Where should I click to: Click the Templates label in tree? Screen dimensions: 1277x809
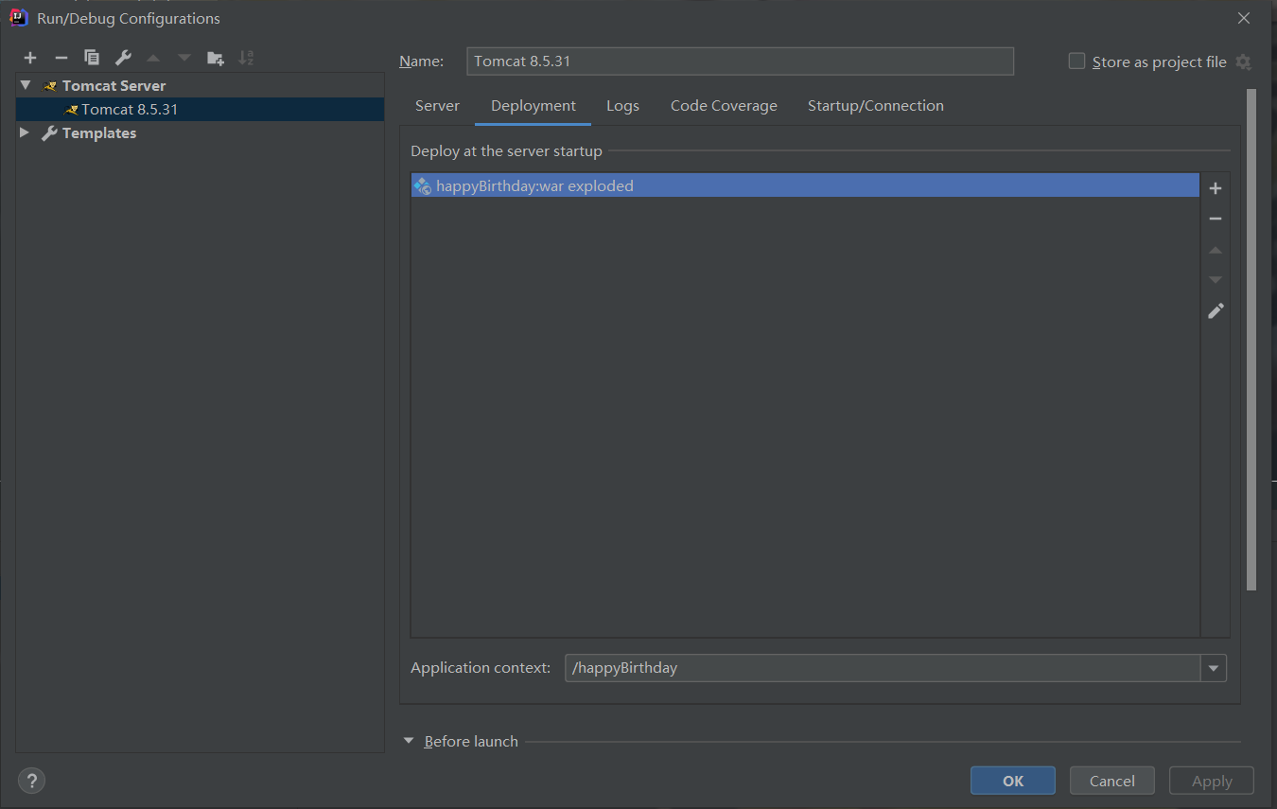(x=99, y=133)
